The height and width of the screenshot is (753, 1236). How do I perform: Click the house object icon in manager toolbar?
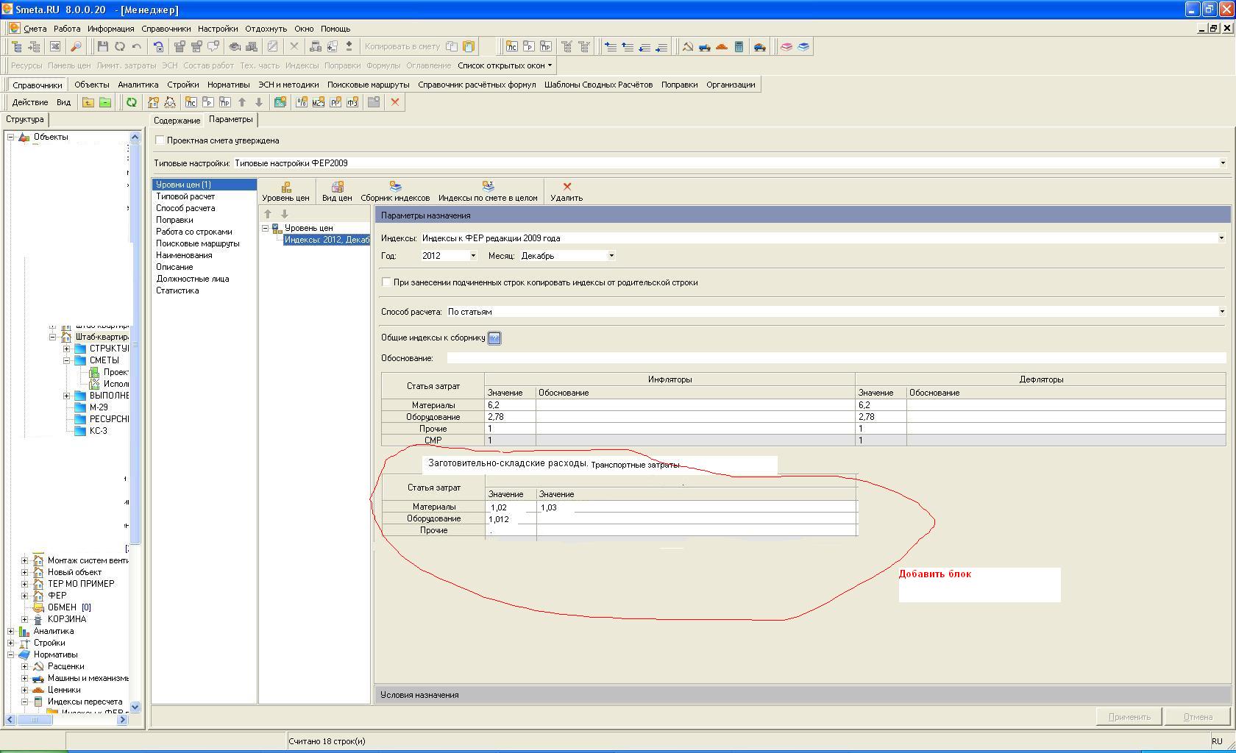click(x=153, y=102)
